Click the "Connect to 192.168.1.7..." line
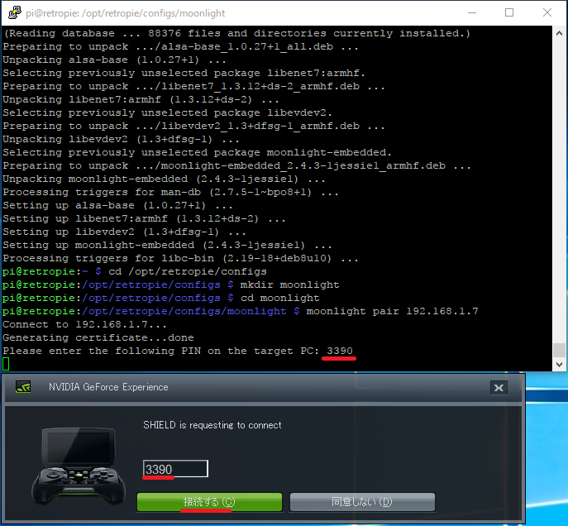Viewport: 568px width, 526px height. [x=85, y=324]
